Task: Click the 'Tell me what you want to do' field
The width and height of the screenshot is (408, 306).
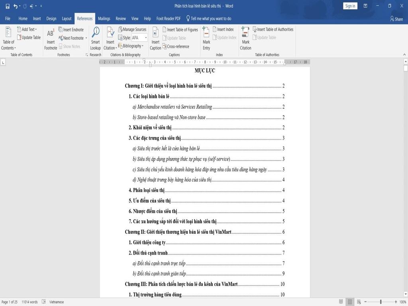Action: coord(210,19)
